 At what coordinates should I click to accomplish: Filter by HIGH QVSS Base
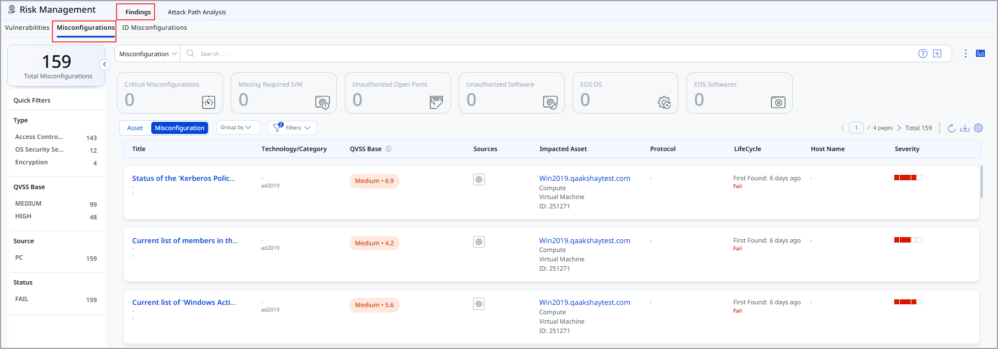(23, 217)
